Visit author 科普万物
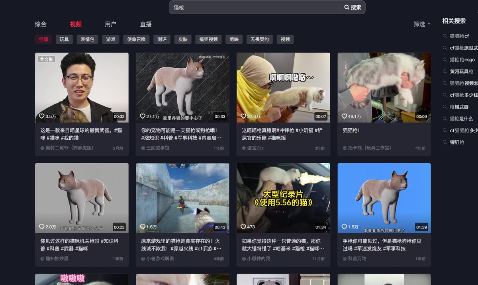The height and width of the screenshot is (285, 478). tap(355, 258)
